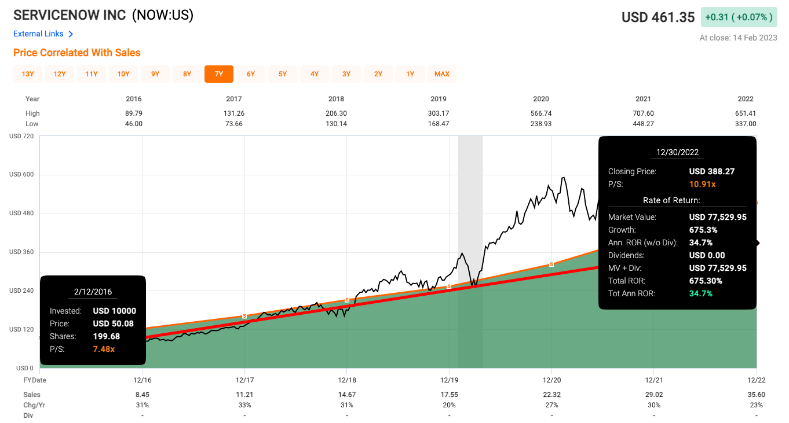789x423 pixels.
Task: Click the 2021 low value 448.27
Action: point(643,124)
